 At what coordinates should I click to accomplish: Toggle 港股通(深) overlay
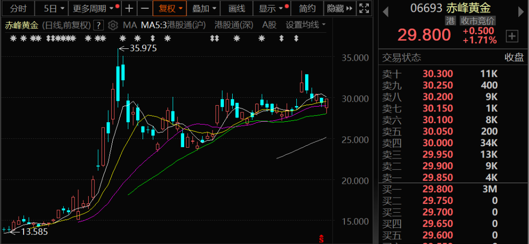[x=234, y=25]
